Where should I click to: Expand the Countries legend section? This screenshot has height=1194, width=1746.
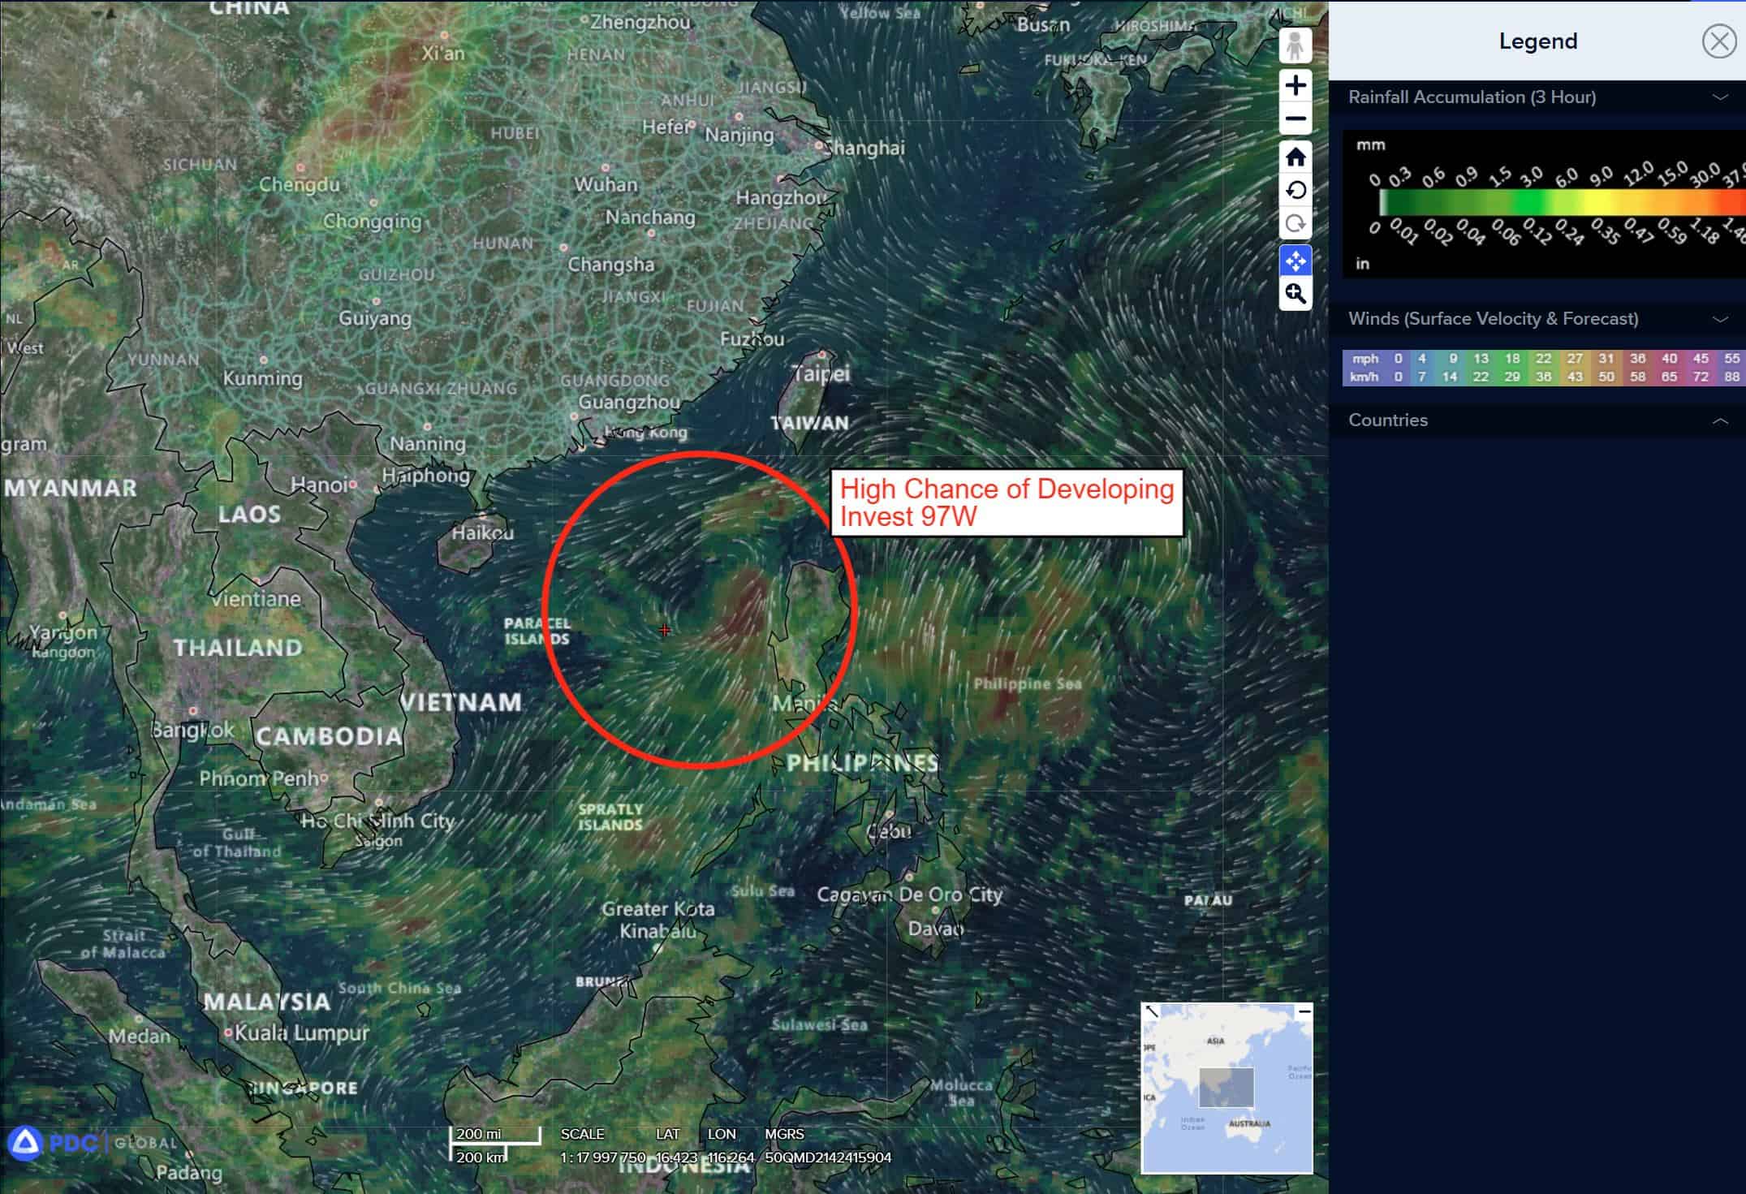point(1719,420)
